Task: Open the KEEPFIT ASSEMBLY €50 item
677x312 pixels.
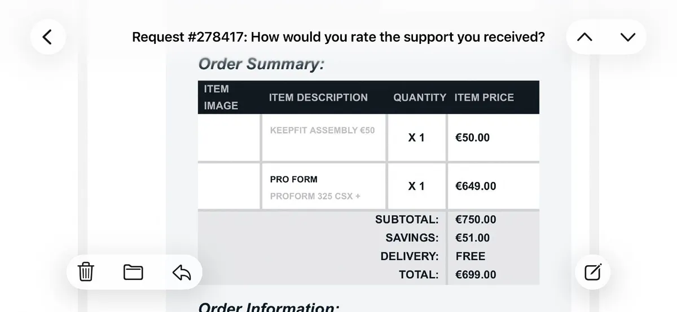Action: 322,130
